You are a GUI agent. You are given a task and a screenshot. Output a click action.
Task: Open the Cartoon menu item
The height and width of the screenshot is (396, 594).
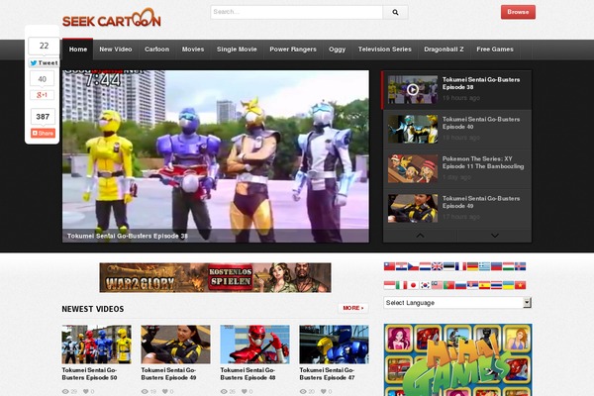(156, 49)
